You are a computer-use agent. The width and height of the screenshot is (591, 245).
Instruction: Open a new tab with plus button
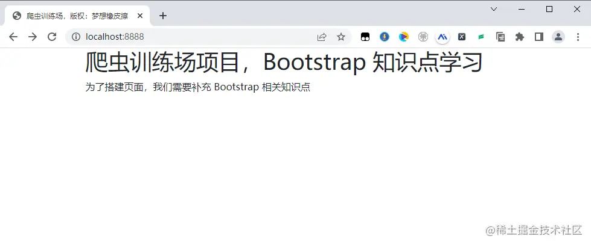(163, 16)
